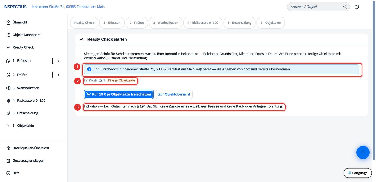Click the Zur Objektübersicht button
376x182 pixels.
174,94
